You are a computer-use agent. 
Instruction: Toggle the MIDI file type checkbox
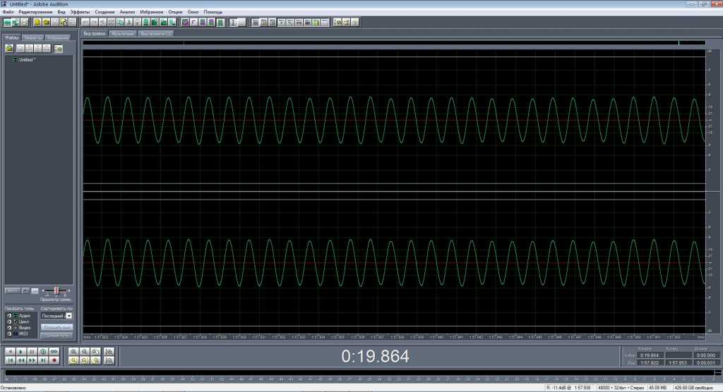(x=8, y=333)
